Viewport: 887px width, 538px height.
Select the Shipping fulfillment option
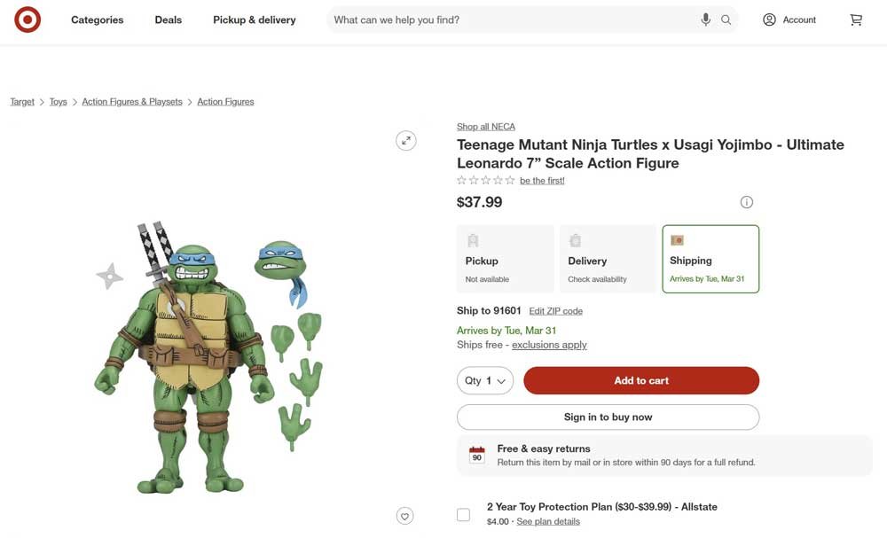coord(710,259)
